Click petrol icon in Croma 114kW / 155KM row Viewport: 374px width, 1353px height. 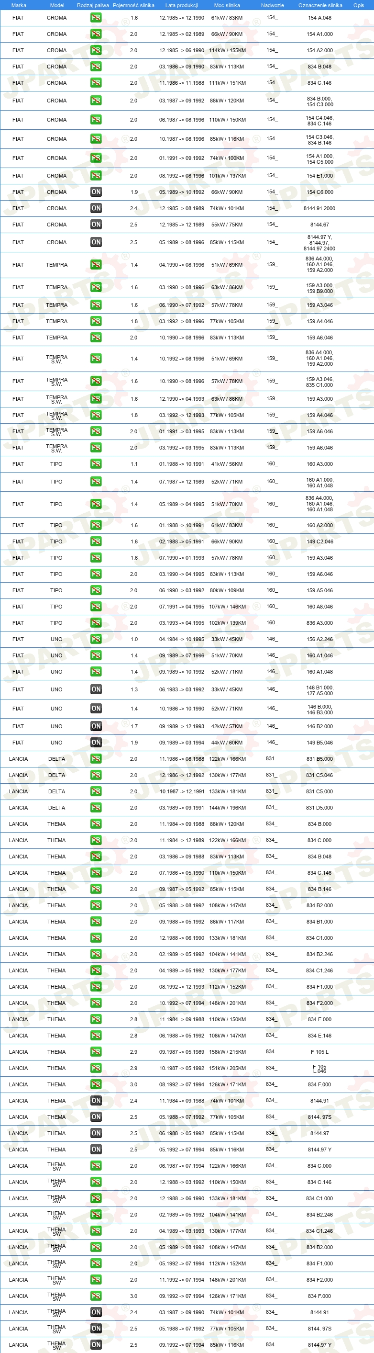(96, 50)
